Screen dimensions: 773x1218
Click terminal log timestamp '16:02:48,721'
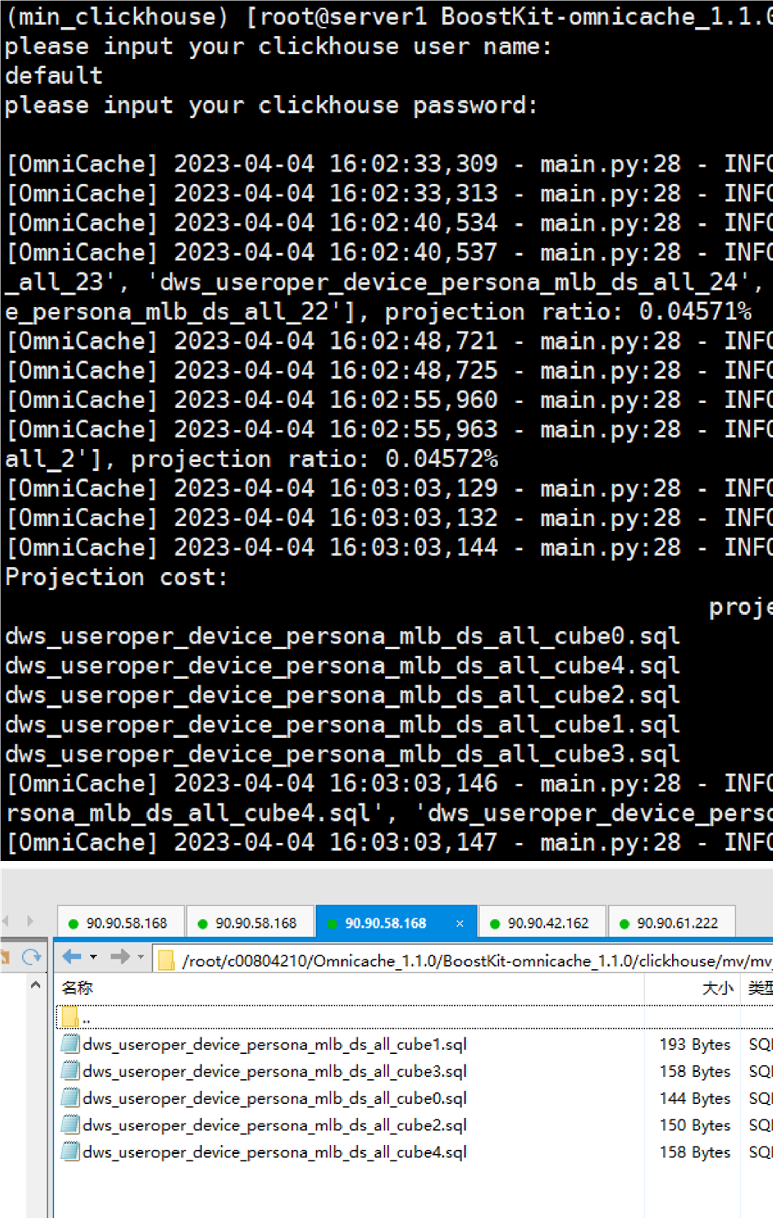coord(413,341)
